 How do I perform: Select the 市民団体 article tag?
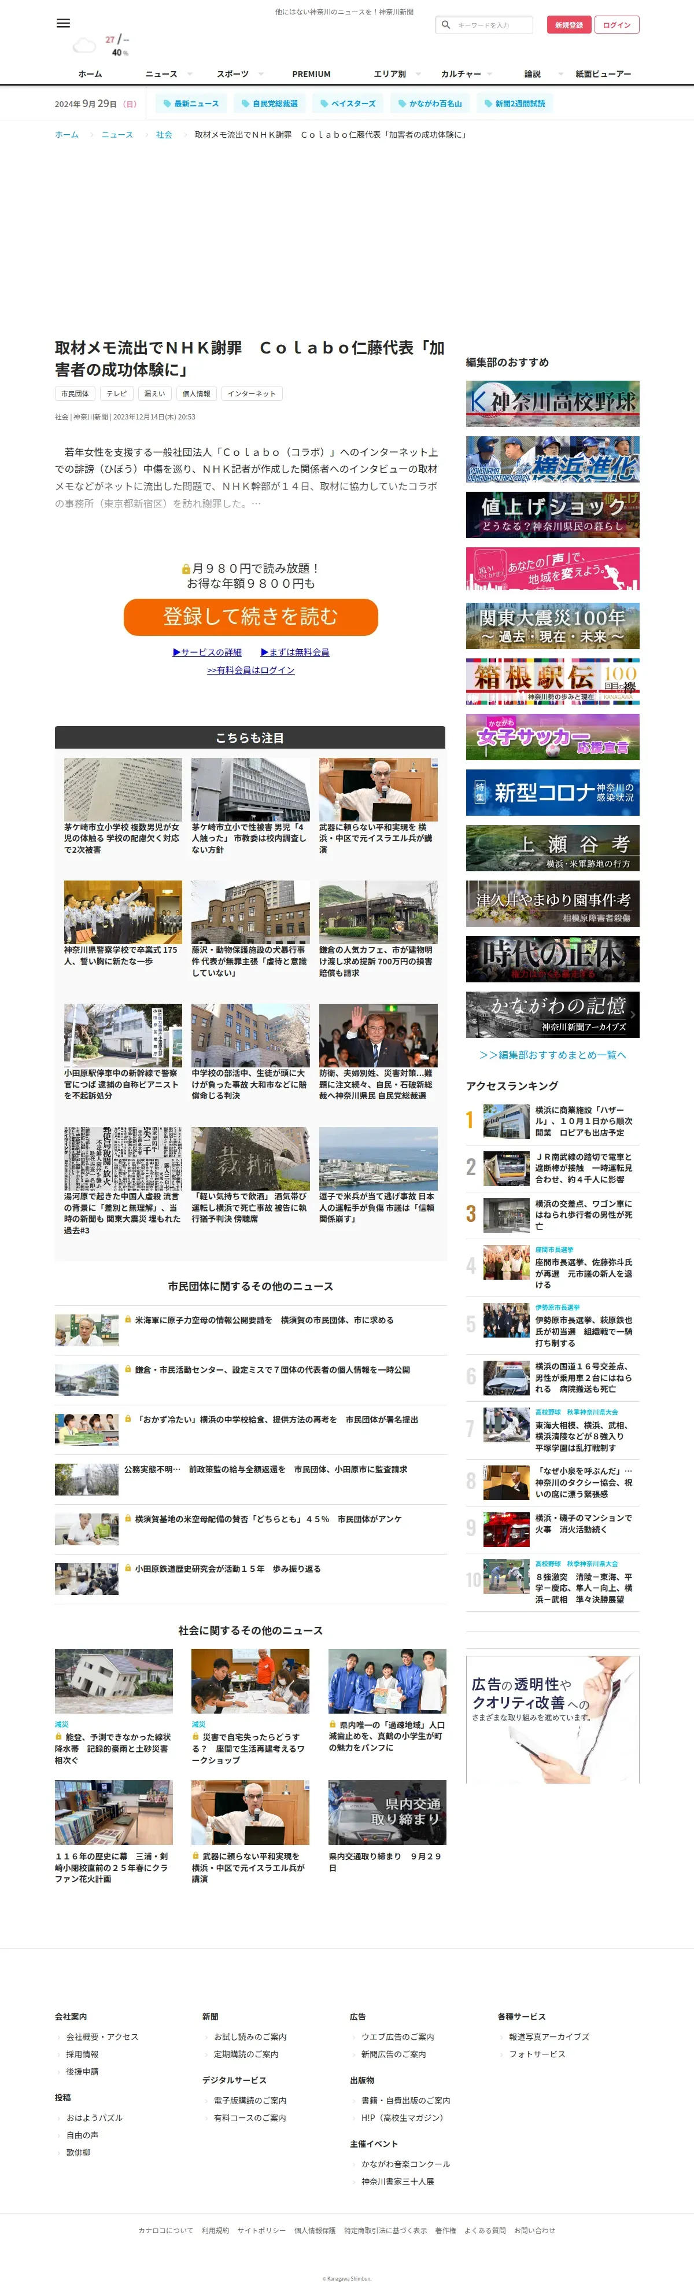point(75,393)
